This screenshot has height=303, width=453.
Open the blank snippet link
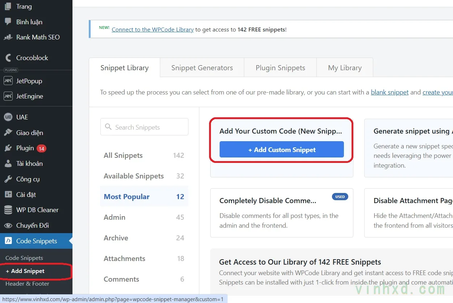(x=390, y=92)
